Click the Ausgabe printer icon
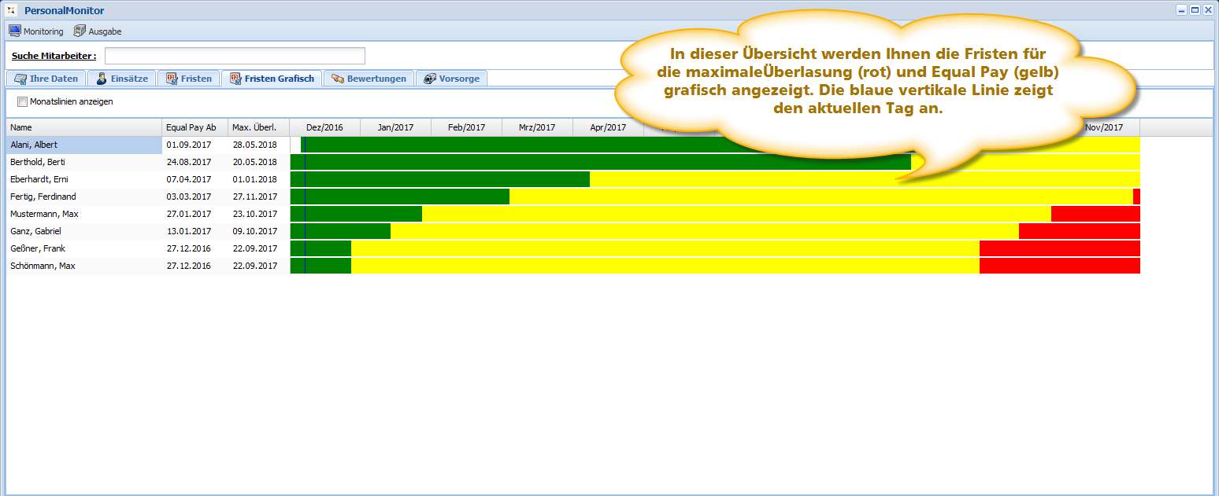The height and width of the screenshot is (496, 1219). 80,31
